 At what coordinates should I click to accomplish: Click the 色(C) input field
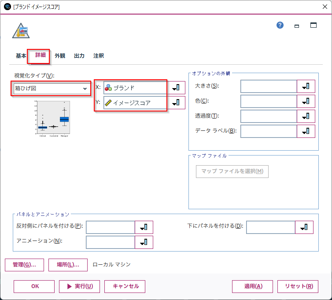point(269,101)
